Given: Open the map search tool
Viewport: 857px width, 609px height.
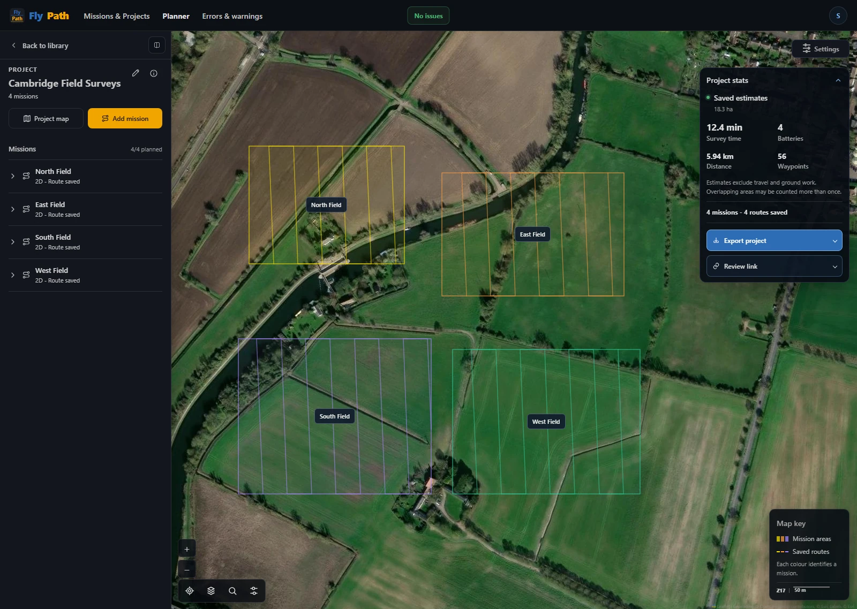Looking at the screenshot, I should coord(232,591).
